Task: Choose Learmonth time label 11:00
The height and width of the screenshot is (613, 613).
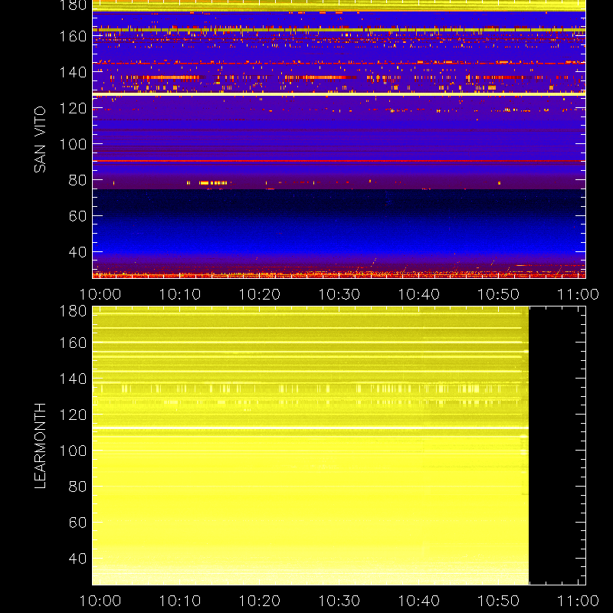Action: coord(579,601)
